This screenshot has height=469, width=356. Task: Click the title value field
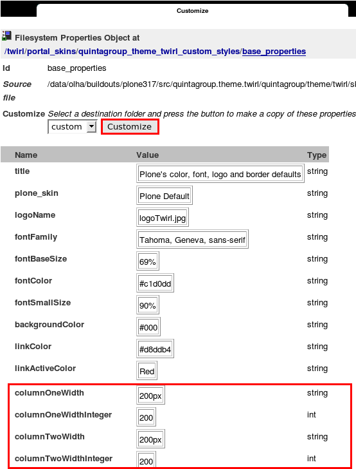(220, 173)
